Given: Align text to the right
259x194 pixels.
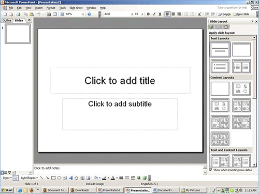Looking at the screenshot, I should (x=179, y=14).
